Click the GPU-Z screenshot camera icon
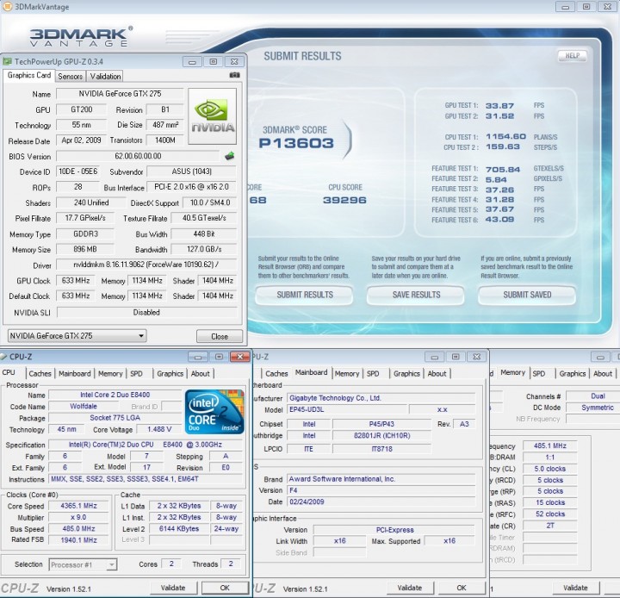Viewport: 620px width, 598px height. [x=234, y=75]
